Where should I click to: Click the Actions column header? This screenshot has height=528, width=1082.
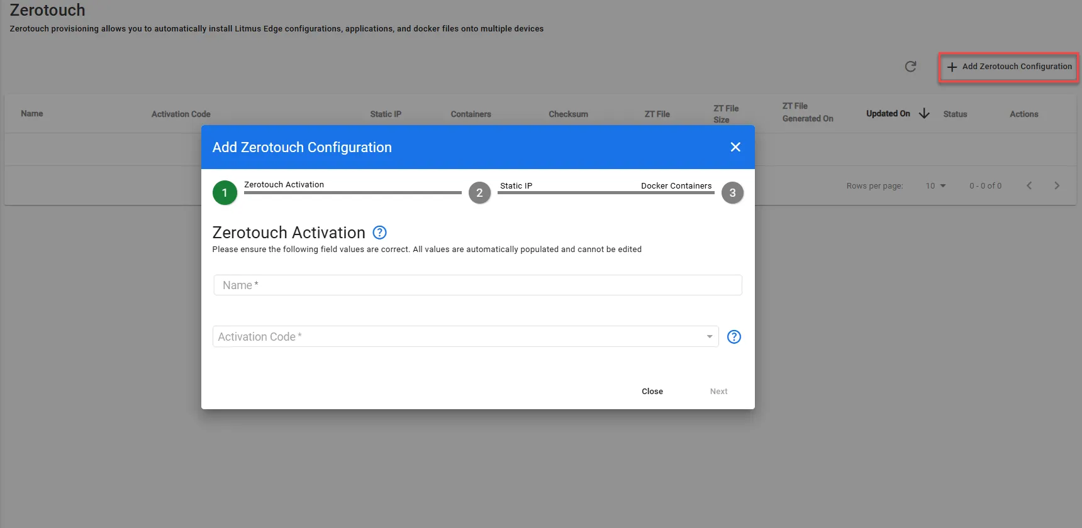[1024, 114]
